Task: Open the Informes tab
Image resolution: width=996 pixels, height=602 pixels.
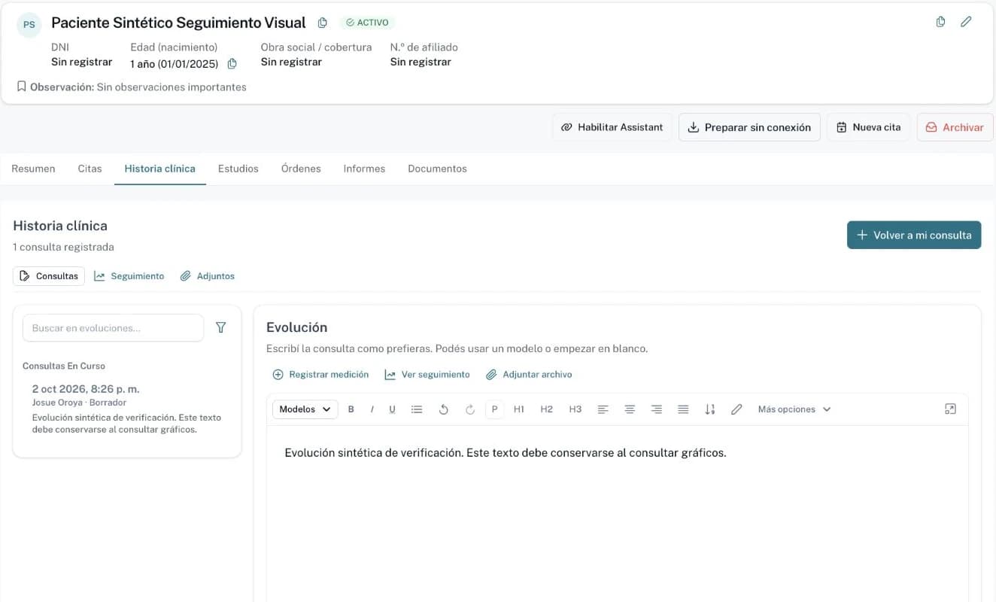Action: (364, 169)
